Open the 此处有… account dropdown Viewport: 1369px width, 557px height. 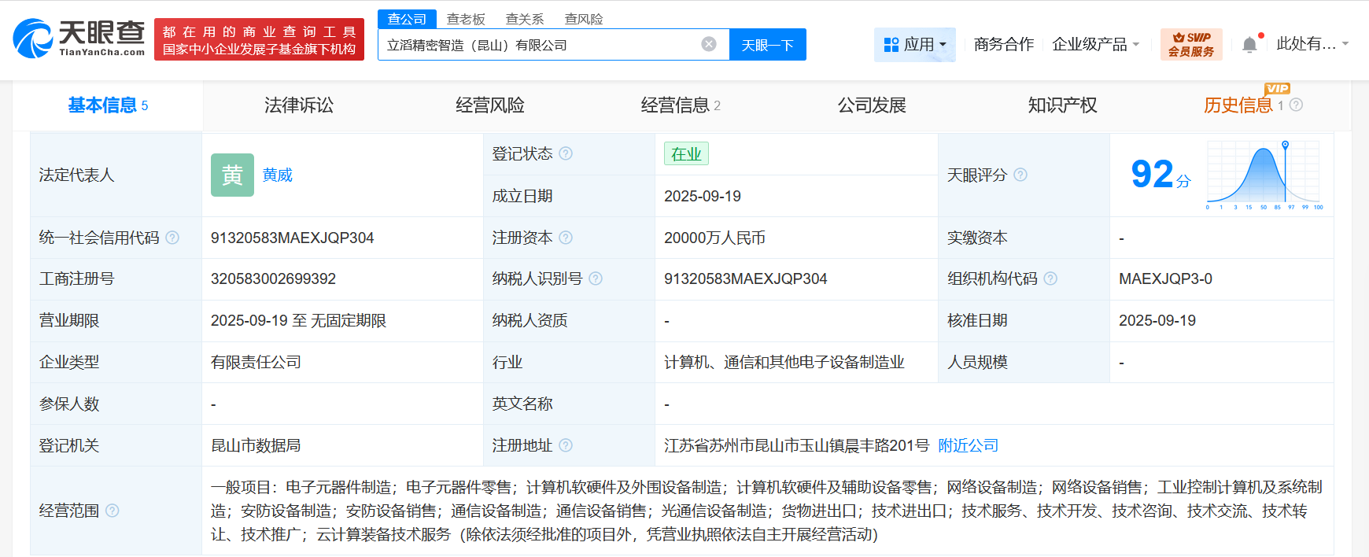[x=1312, y=44]
